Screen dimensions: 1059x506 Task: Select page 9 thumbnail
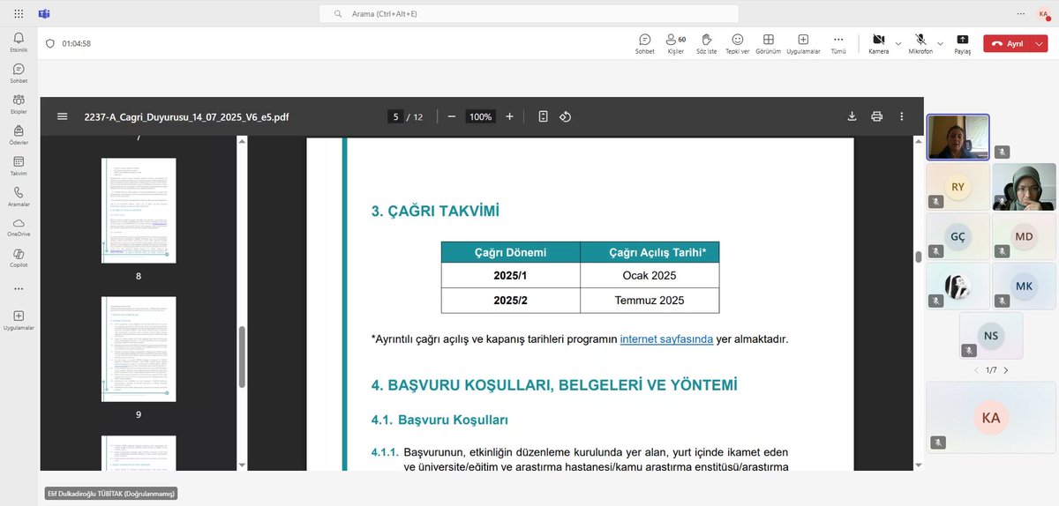pyautogui.click(x=139, y=349)
